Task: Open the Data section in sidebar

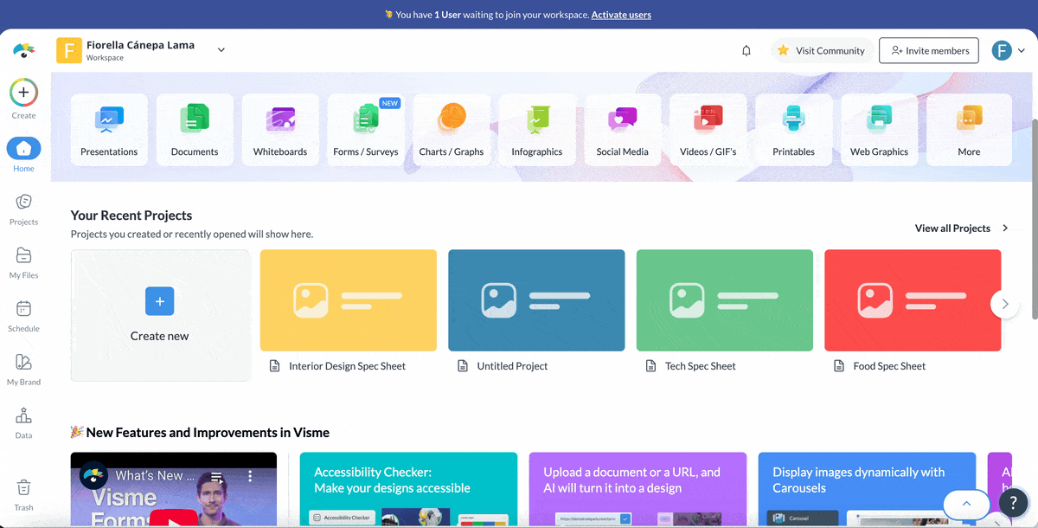Action: pyautogui.click(x=23, y=422)
